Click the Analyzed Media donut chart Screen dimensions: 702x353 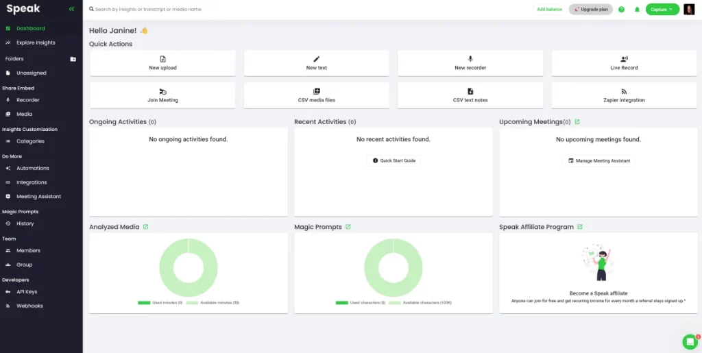189,267
